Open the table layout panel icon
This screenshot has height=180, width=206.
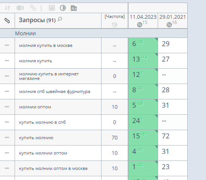coord(52,8)
